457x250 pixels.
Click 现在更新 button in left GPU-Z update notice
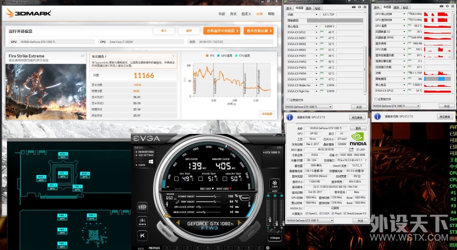[x=357, y=117]
